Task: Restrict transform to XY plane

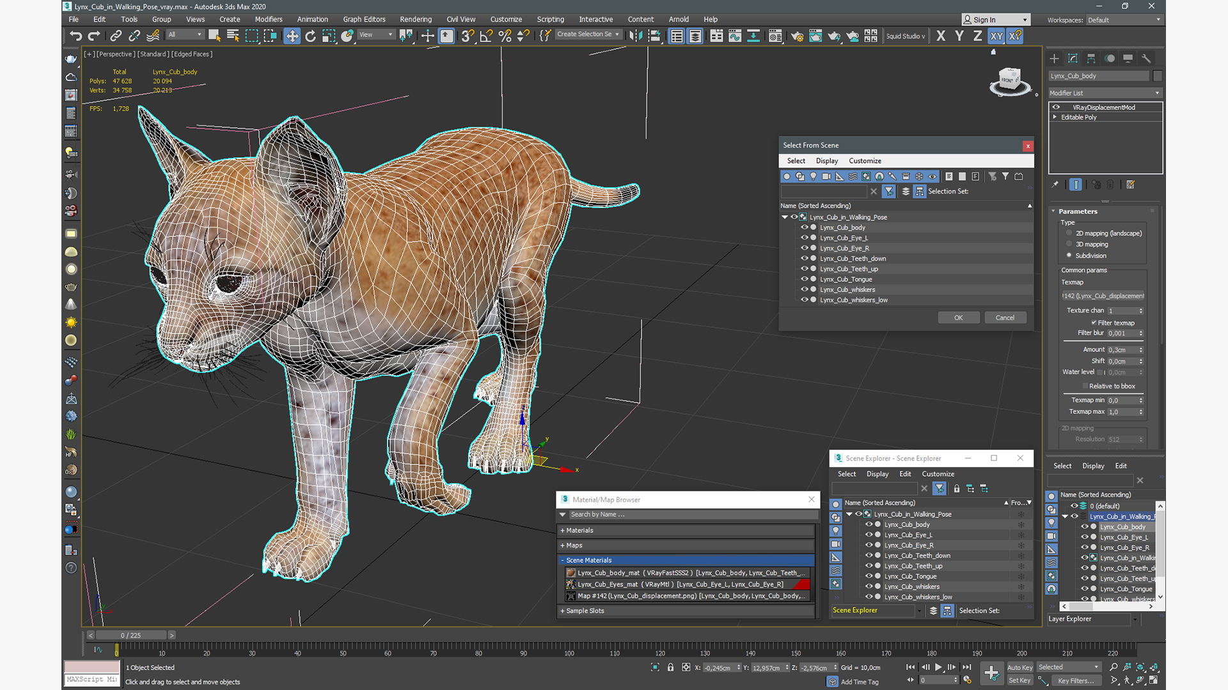Action: tap(996, 36)
